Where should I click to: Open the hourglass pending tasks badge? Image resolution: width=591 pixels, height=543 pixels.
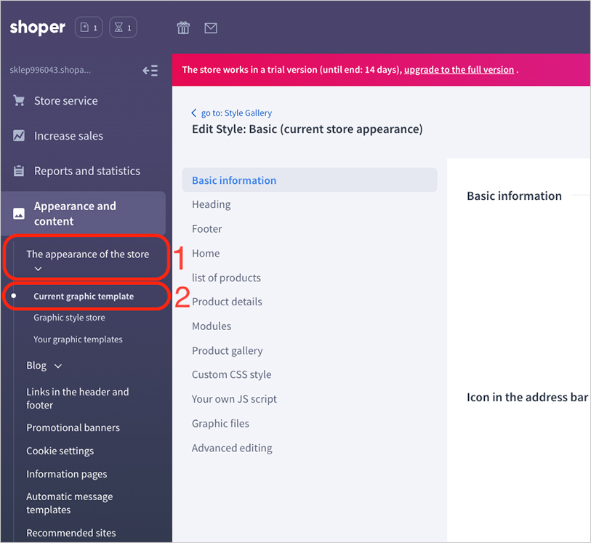click(x=123, y=27)
